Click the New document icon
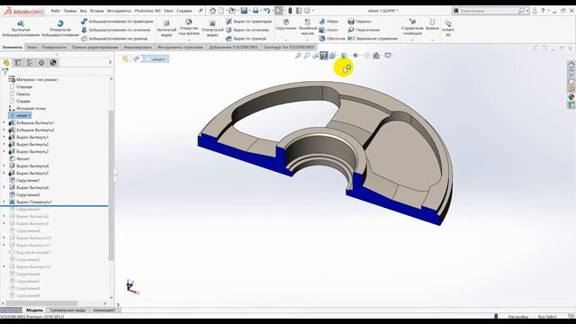The height and width of the screenshot is (324, 576). tap(221, 11)
